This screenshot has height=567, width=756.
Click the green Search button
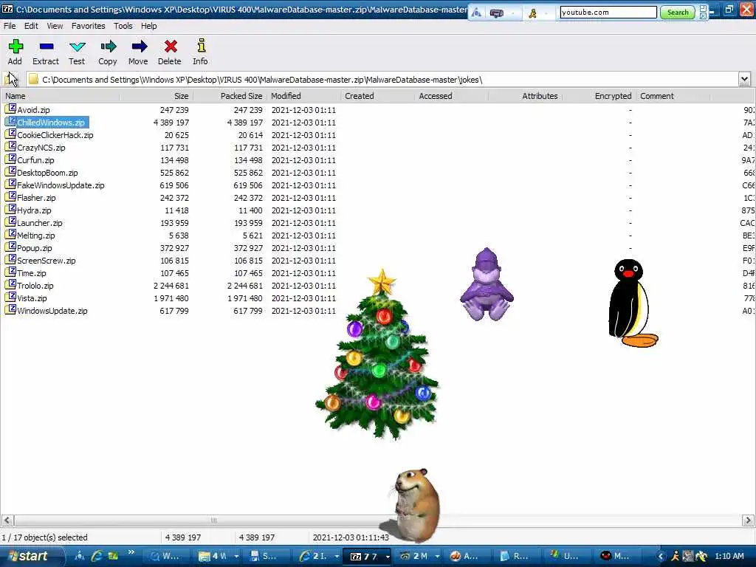(x=678, y=13)
